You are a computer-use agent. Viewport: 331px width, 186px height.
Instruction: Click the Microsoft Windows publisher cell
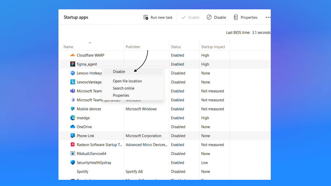[141, 109]
